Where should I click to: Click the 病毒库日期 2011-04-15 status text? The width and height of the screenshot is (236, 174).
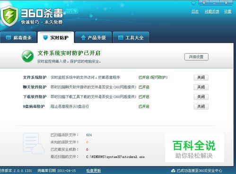(x=57, y=170)
